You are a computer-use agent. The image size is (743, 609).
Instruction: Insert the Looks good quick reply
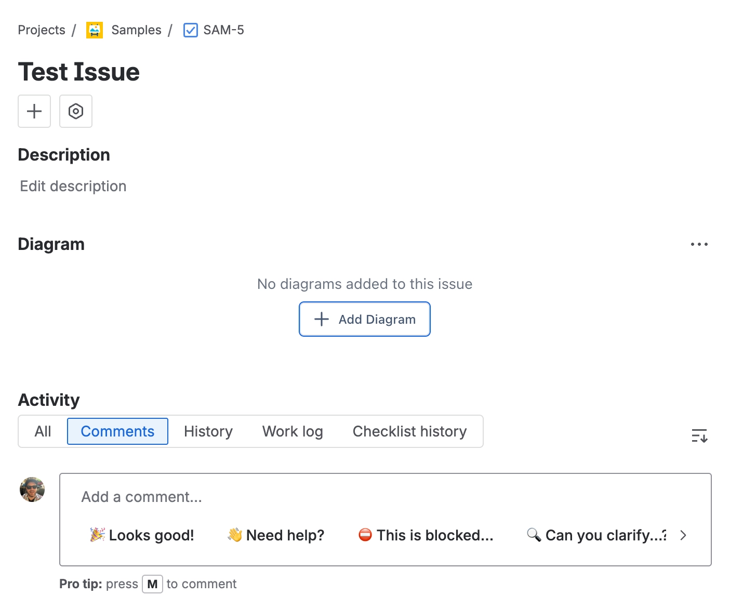coord(141,535)
